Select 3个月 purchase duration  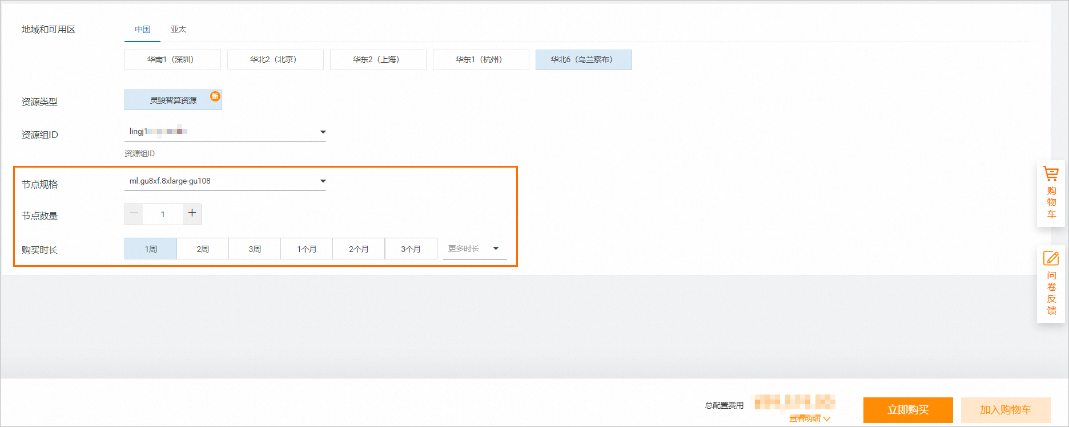coord(411,249)
